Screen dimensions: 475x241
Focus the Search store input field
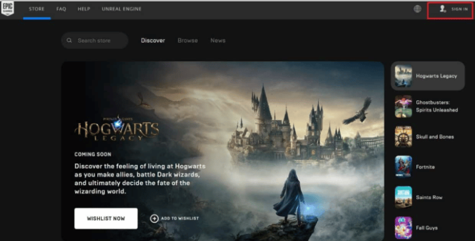[95, 40]
